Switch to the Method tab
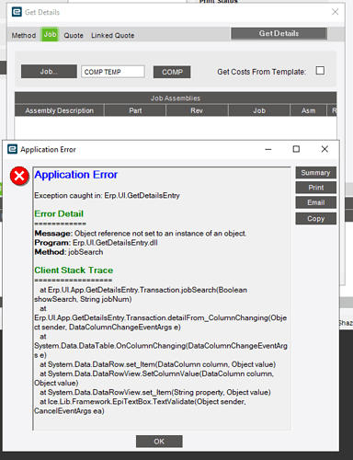The image size is (353, 460). tap(24, 35)
